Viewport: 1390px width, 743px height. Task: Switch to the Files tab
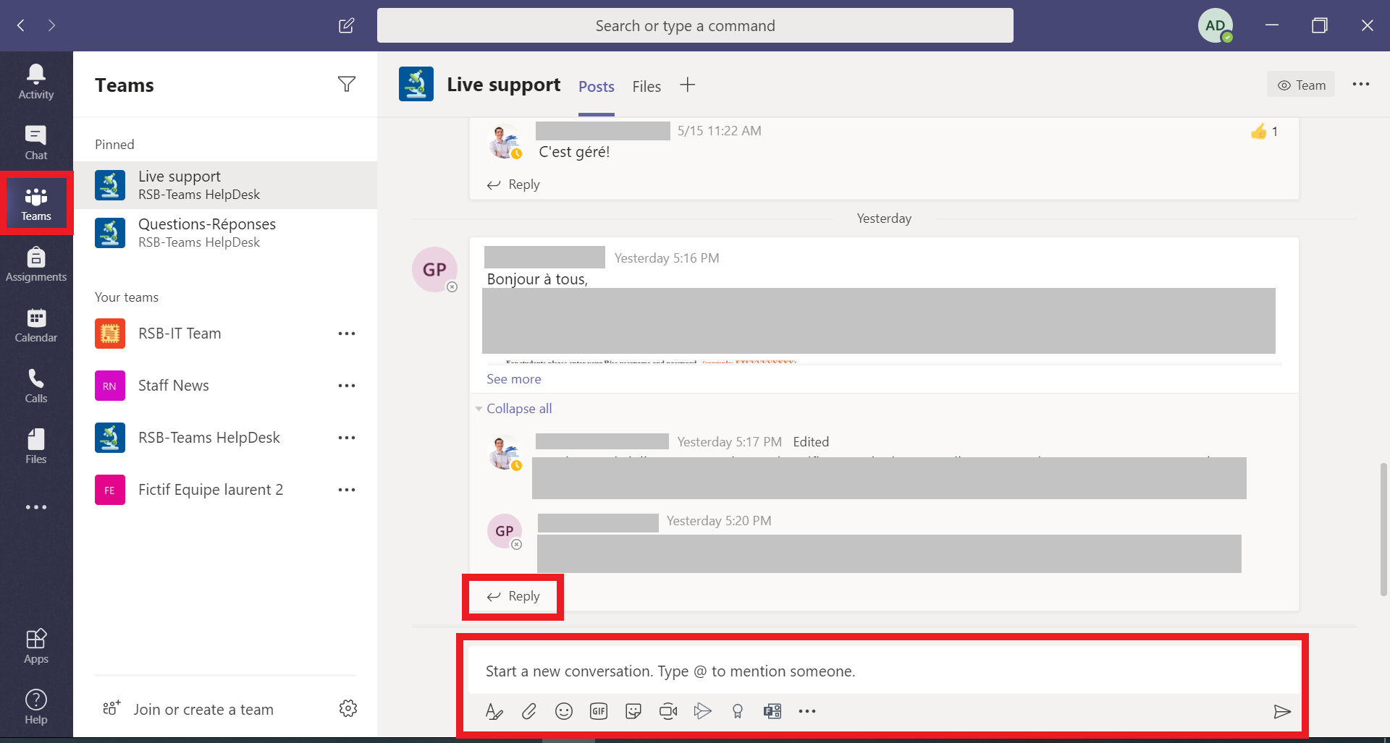(646, 86)
